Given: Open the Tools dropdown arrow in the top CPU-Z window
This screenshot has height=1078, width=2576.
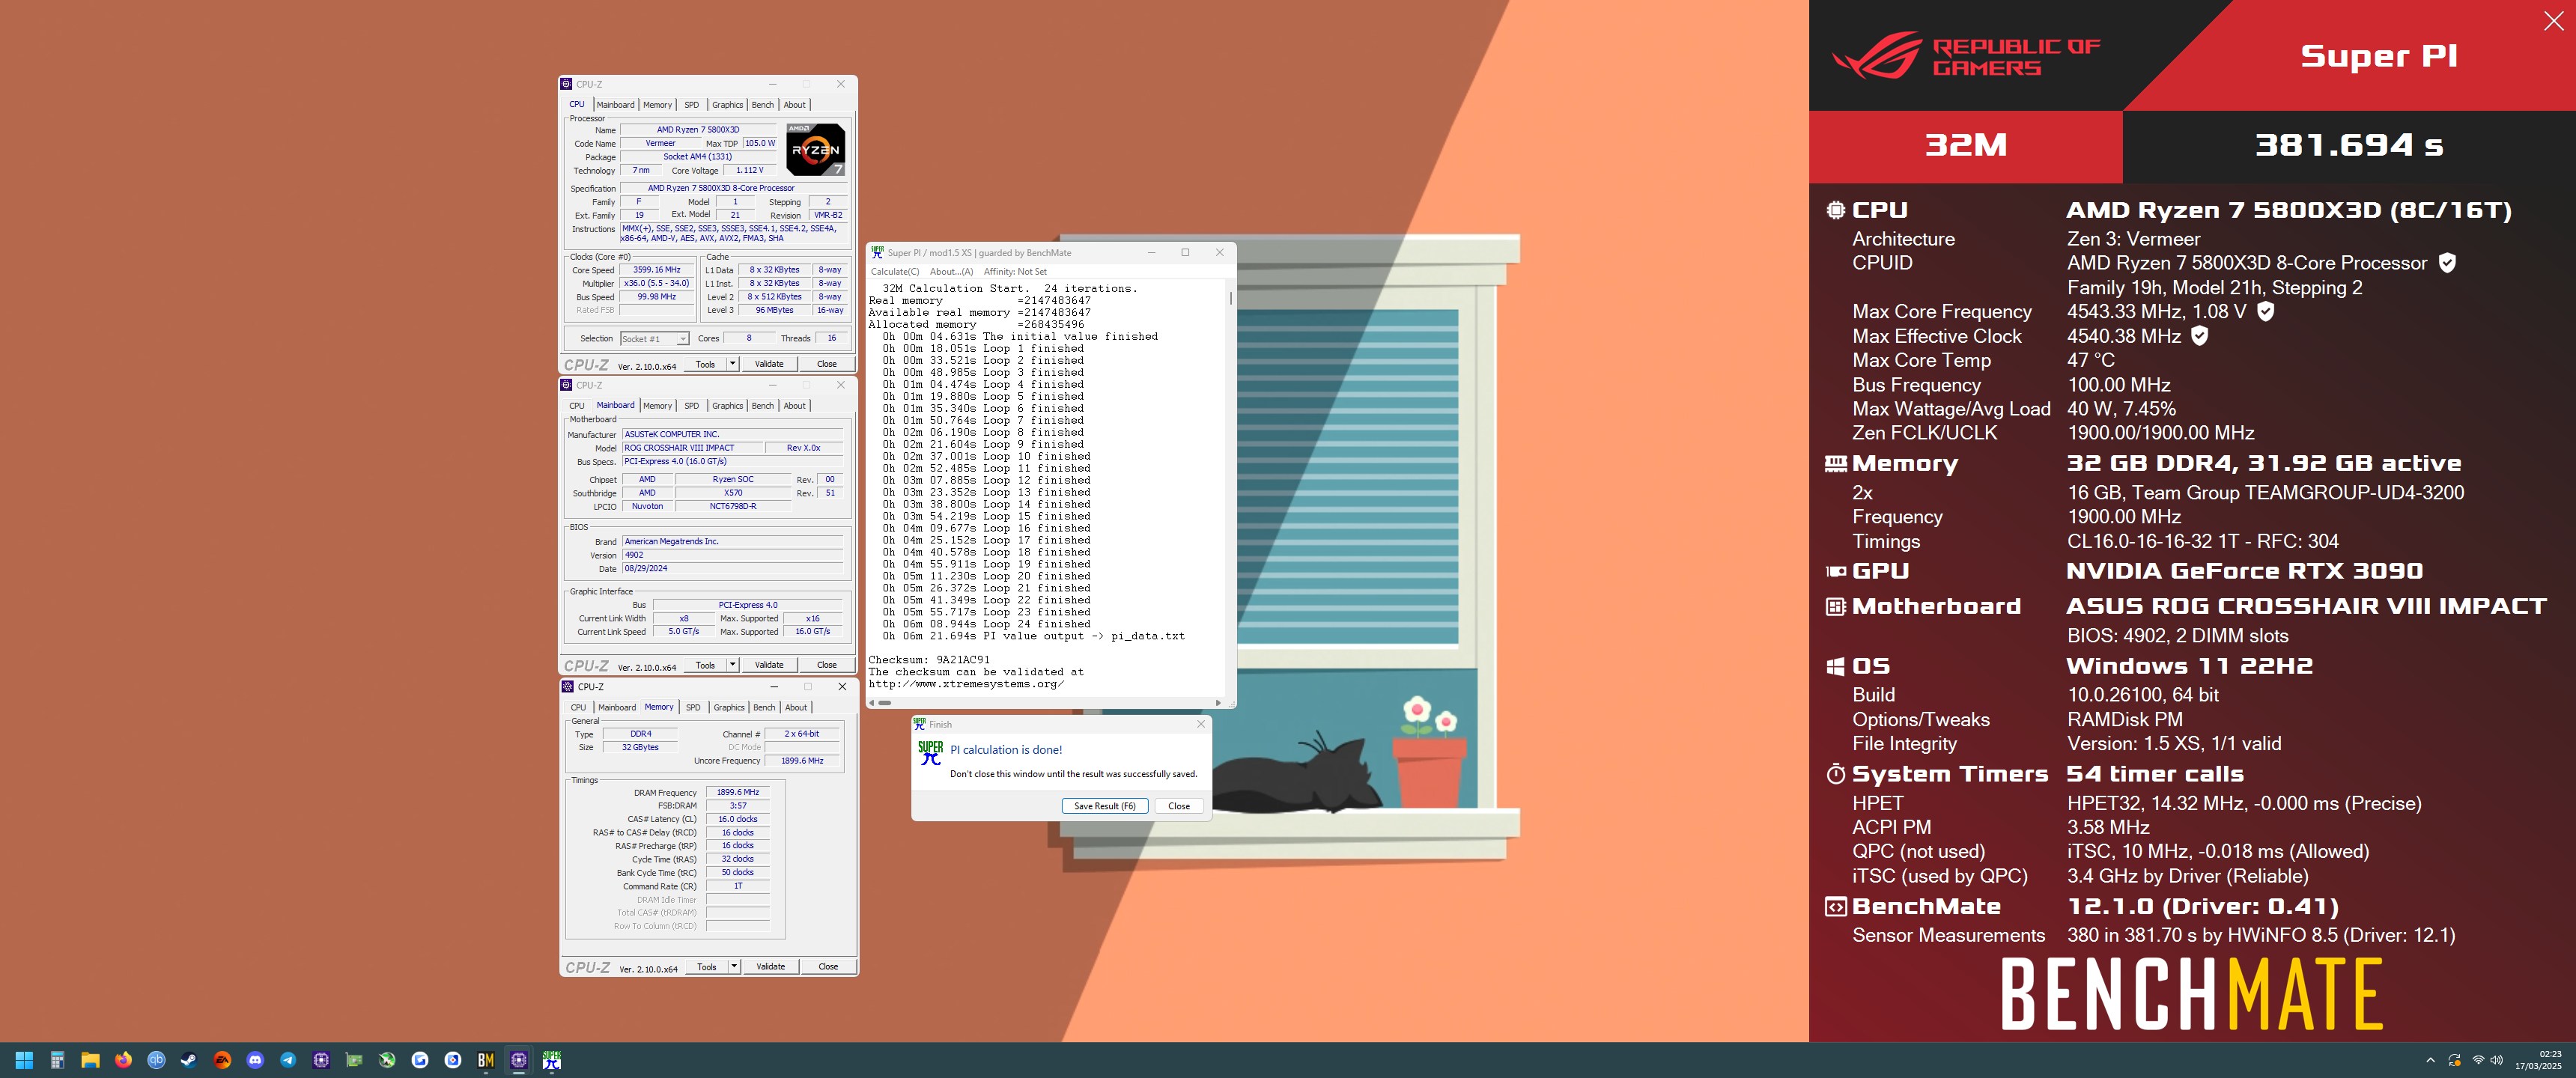Looking at the screenshot, I should [x=732, y=364].
